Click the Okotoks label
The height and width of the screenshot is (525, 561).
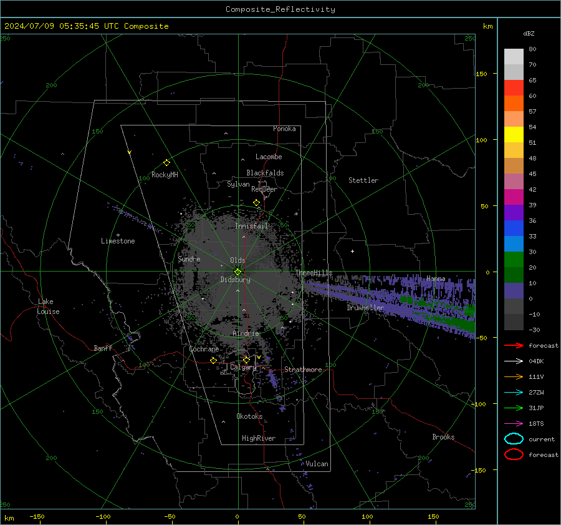point(249,416)
